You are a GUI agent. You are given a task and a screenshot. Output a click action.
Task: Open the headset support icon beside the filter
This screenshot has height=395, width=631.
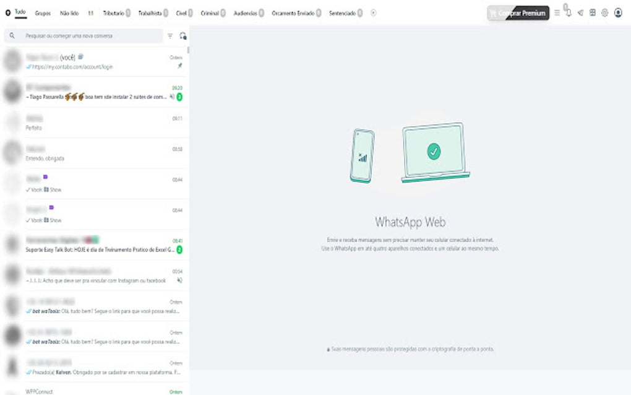182,35
